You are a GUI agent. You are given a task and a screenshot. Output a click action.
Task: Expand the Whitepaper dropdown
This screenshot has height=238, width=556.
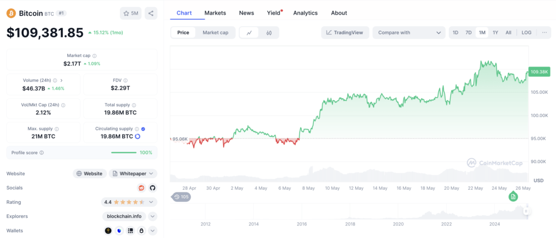point(133,173)
